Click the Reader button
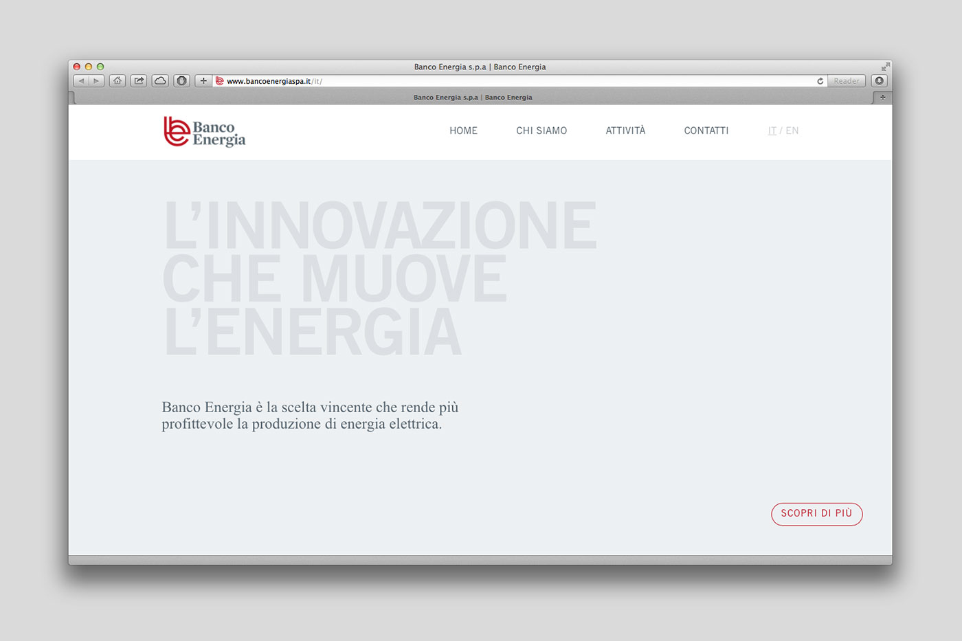962x641 pixels. click(847, 81)
